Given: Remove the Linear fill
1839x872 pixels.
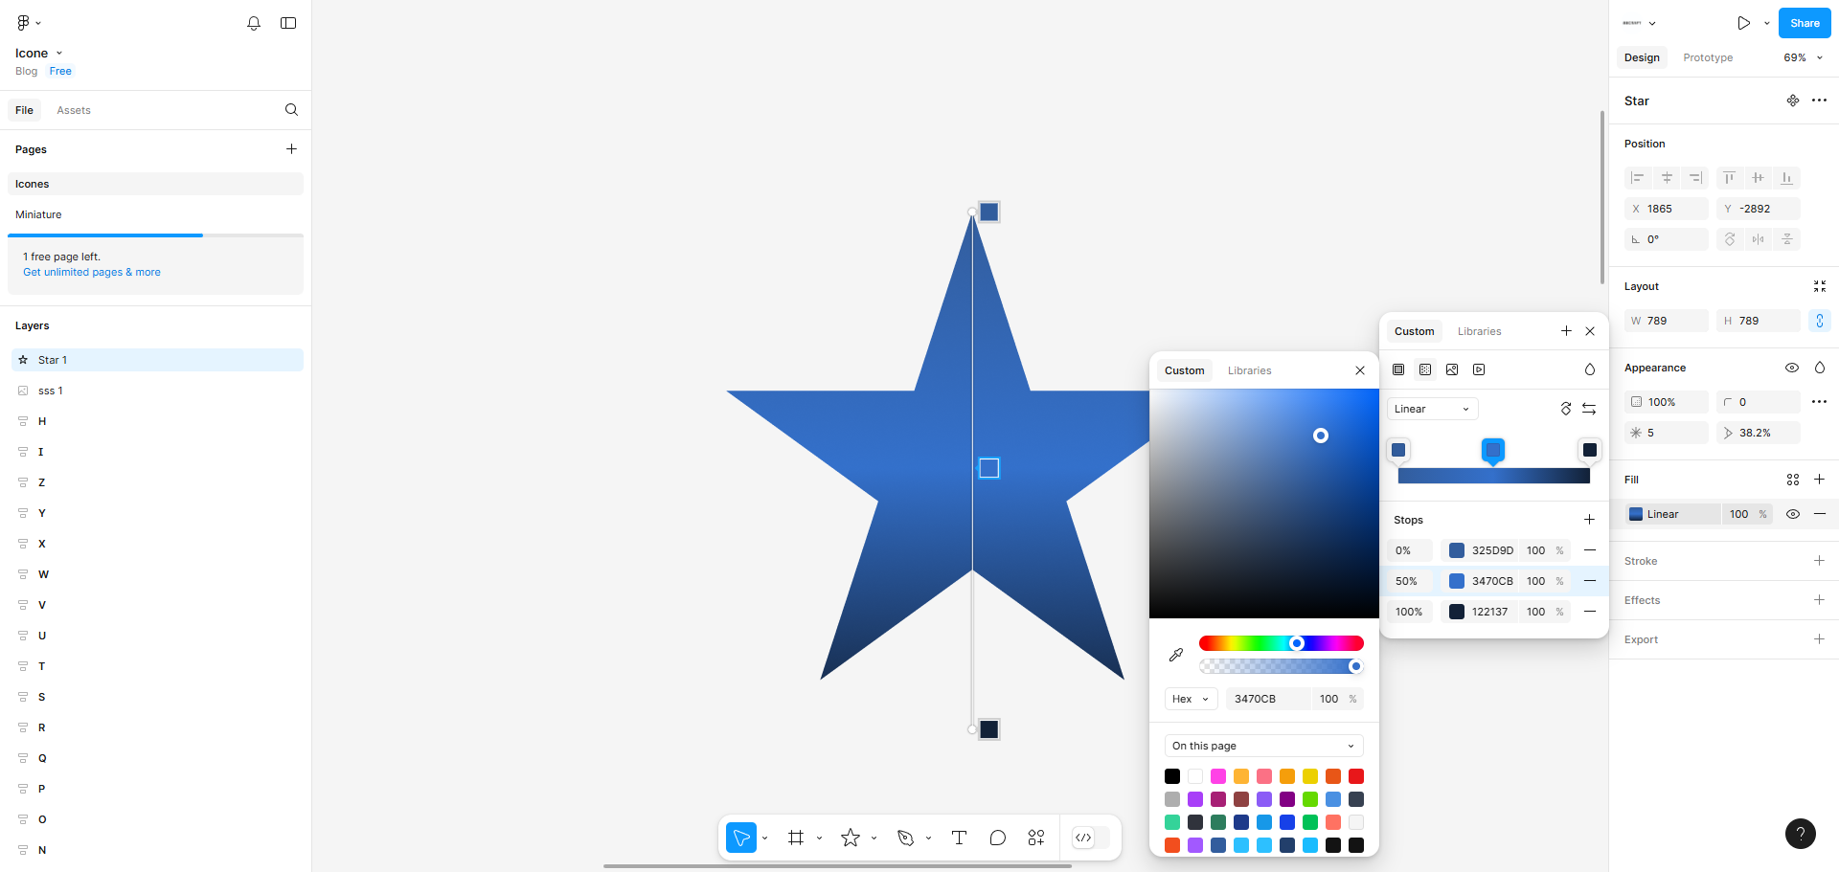Looking at the screenshot, I should tap(1820, 514).
